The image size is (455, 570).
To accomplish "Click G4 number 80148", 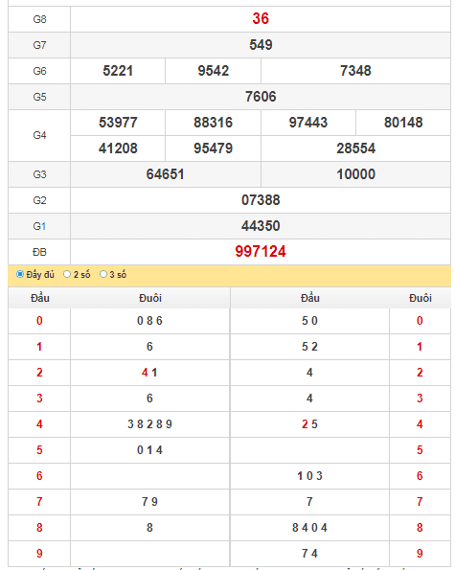I will click(x=403, y=123).
